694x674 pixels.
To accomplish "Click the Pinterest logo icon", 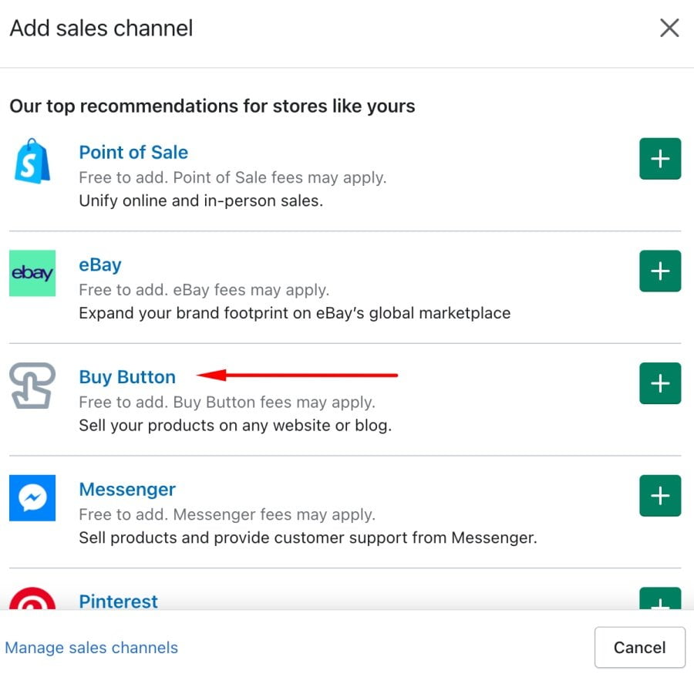I will point(32,598).
